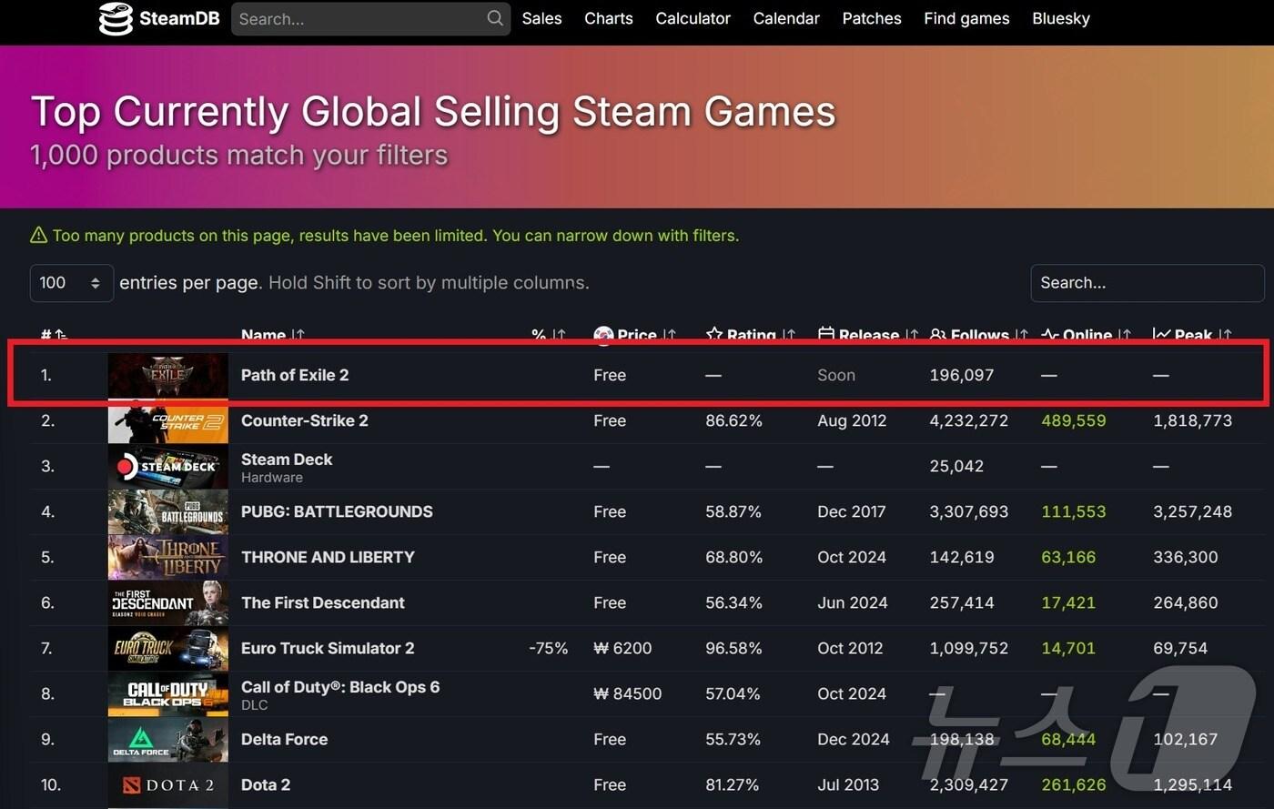Open PUBG: BATTLEGROUNDS game link
Viewport: 1274px width, 809px height.
(337, 511)
